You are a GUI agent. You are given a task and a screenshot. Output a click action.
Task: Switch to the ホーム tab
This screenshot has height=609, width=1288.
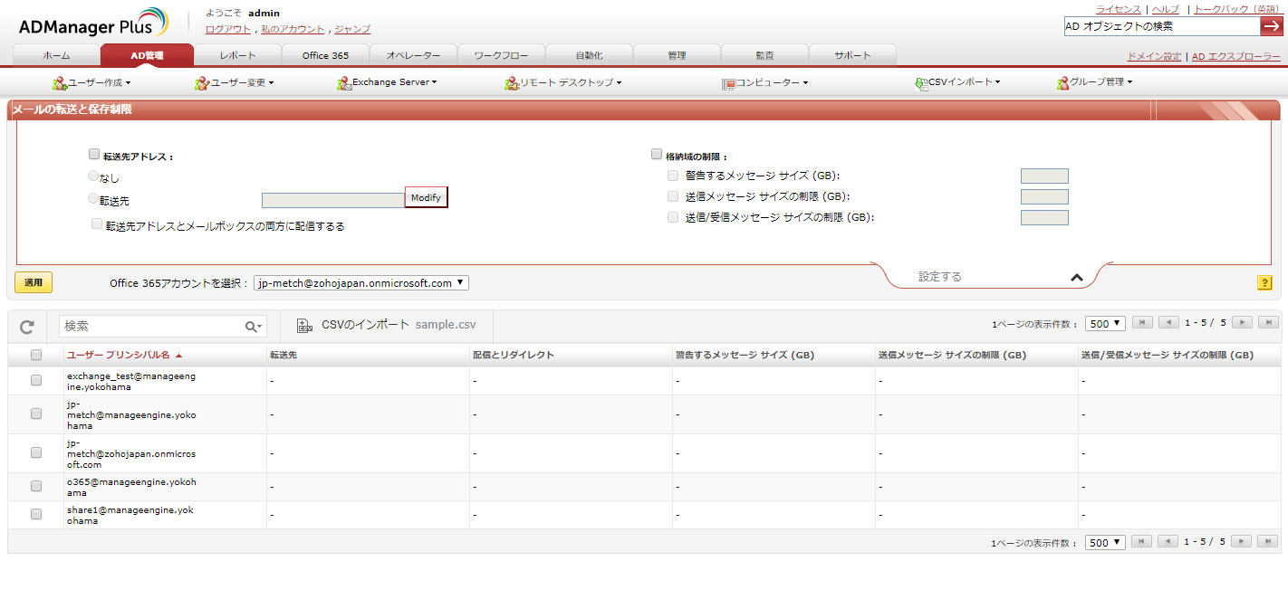click(56, 55)
